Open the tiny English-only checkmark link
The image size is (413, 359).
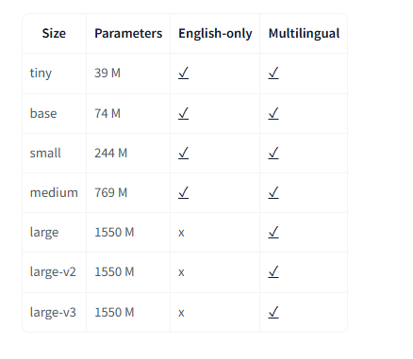(x=184, y=73)
